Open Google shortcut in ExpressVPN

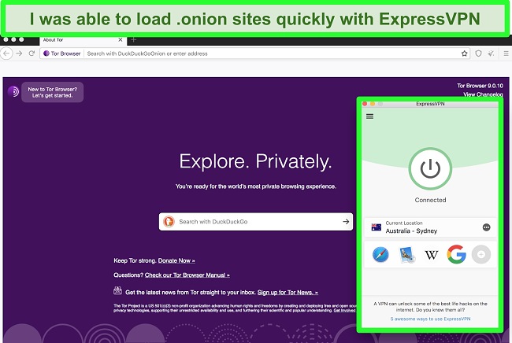tap(456, 254)
